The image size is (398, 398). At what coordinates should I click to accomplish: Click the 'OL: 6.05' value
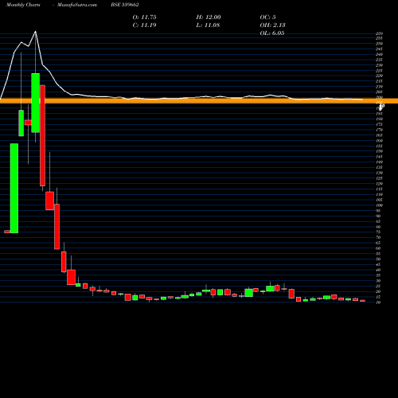(272, 33)
